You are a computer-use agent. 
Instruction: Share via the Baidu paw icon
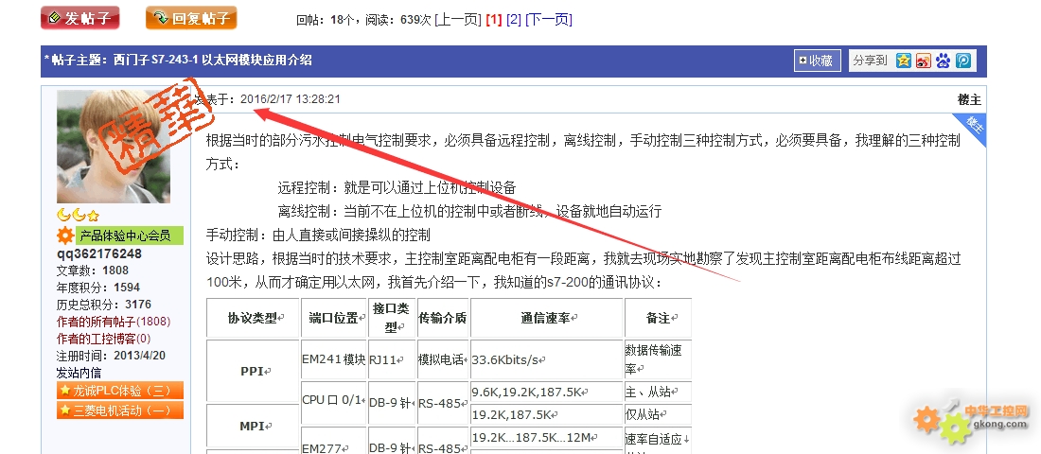point(943,61)
